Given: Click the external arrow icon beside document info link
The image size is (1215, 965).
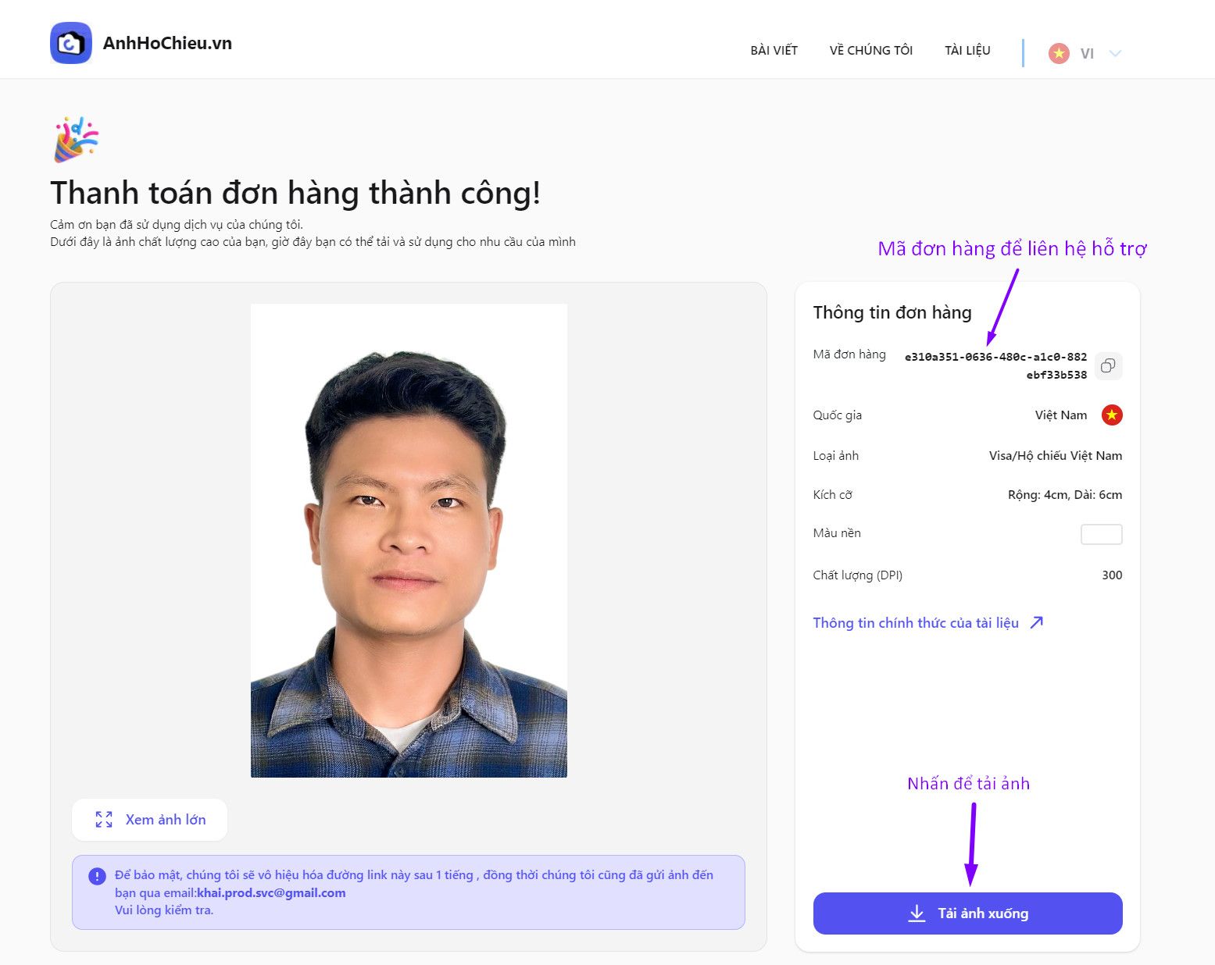Looking at the screenshot, I should [1037, 622].
